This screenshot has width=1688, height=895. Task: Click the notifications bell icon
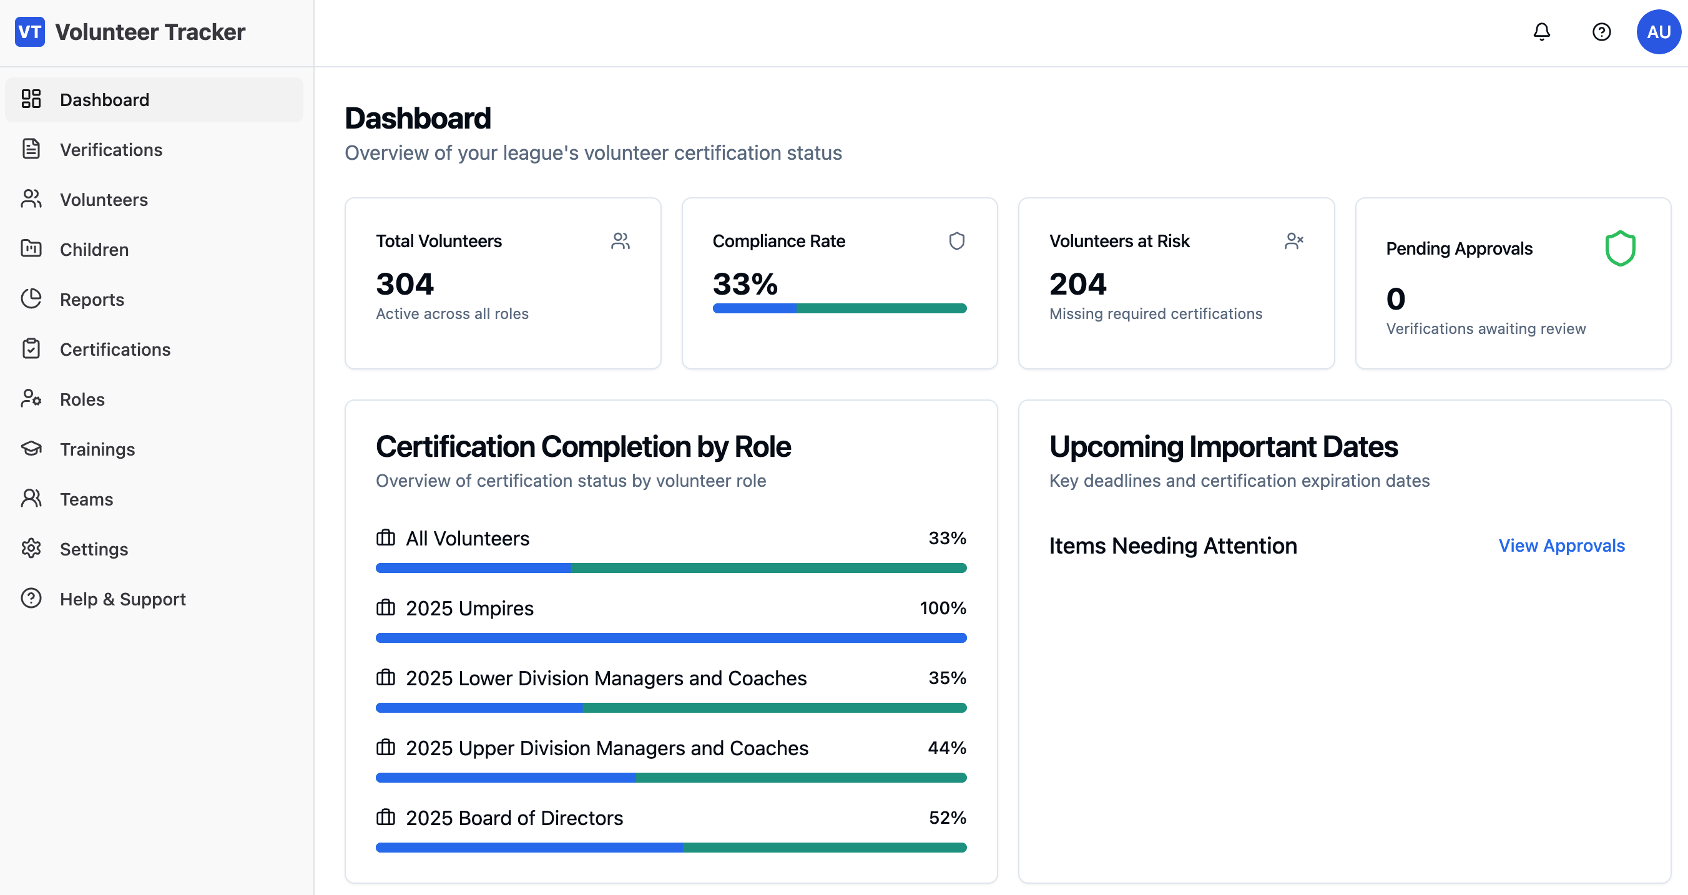tap(1541, 31)
